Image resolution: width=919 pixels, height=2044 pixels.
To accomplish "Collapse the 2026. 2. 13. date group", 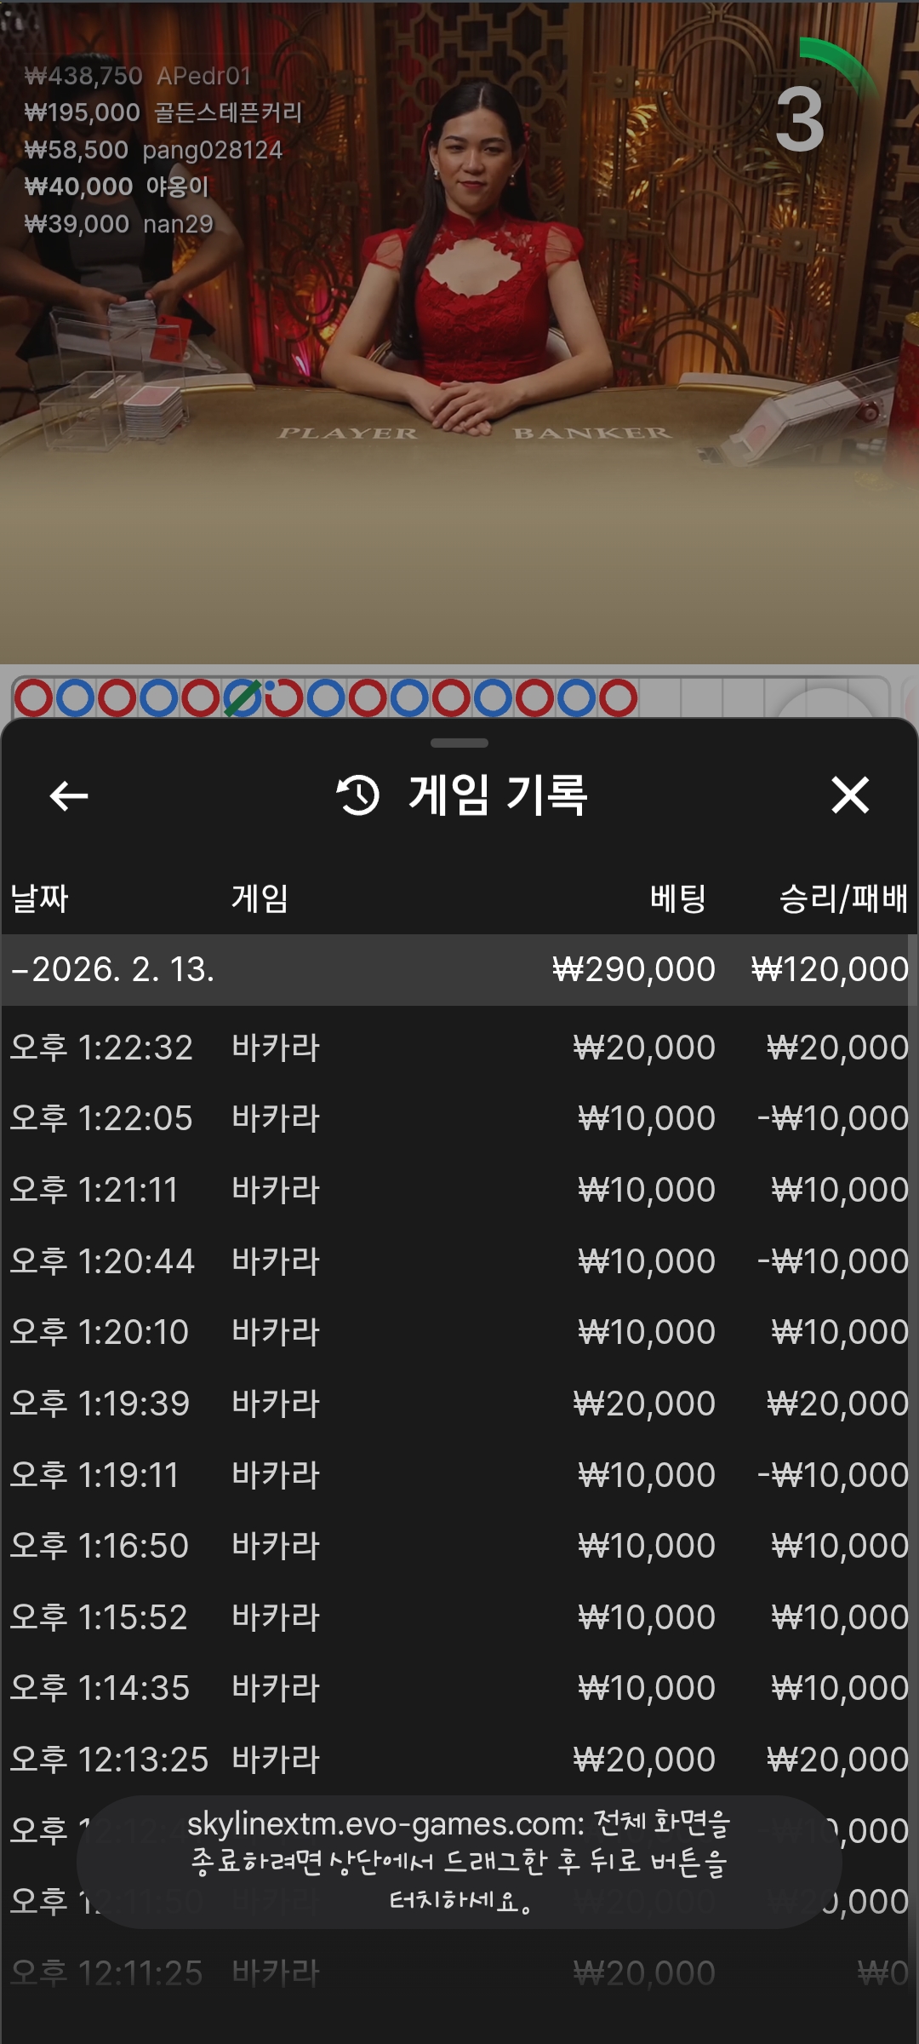I will click(x=111, y=969).
